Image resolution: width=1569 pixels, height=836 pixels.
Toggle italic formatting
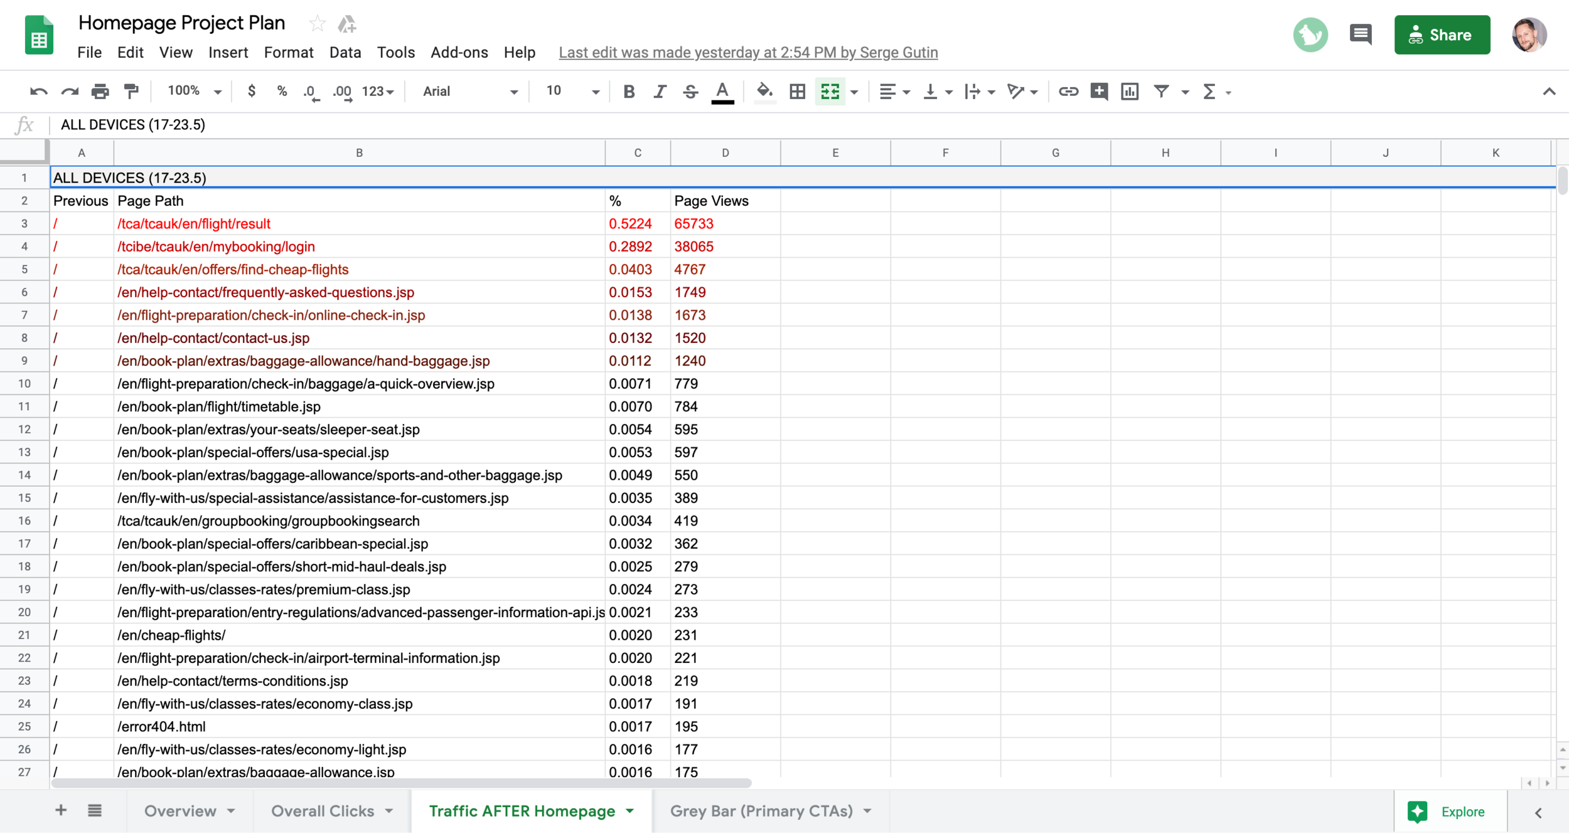click(x=660, y=92)
